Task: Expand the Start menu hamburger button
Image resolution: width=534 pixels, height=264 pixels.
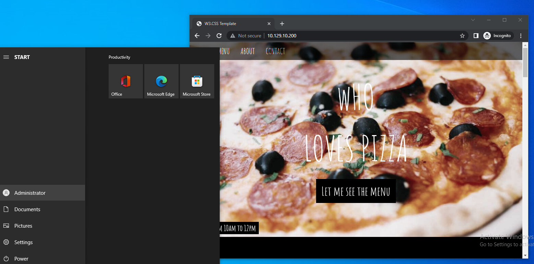Action: (6, 57)
